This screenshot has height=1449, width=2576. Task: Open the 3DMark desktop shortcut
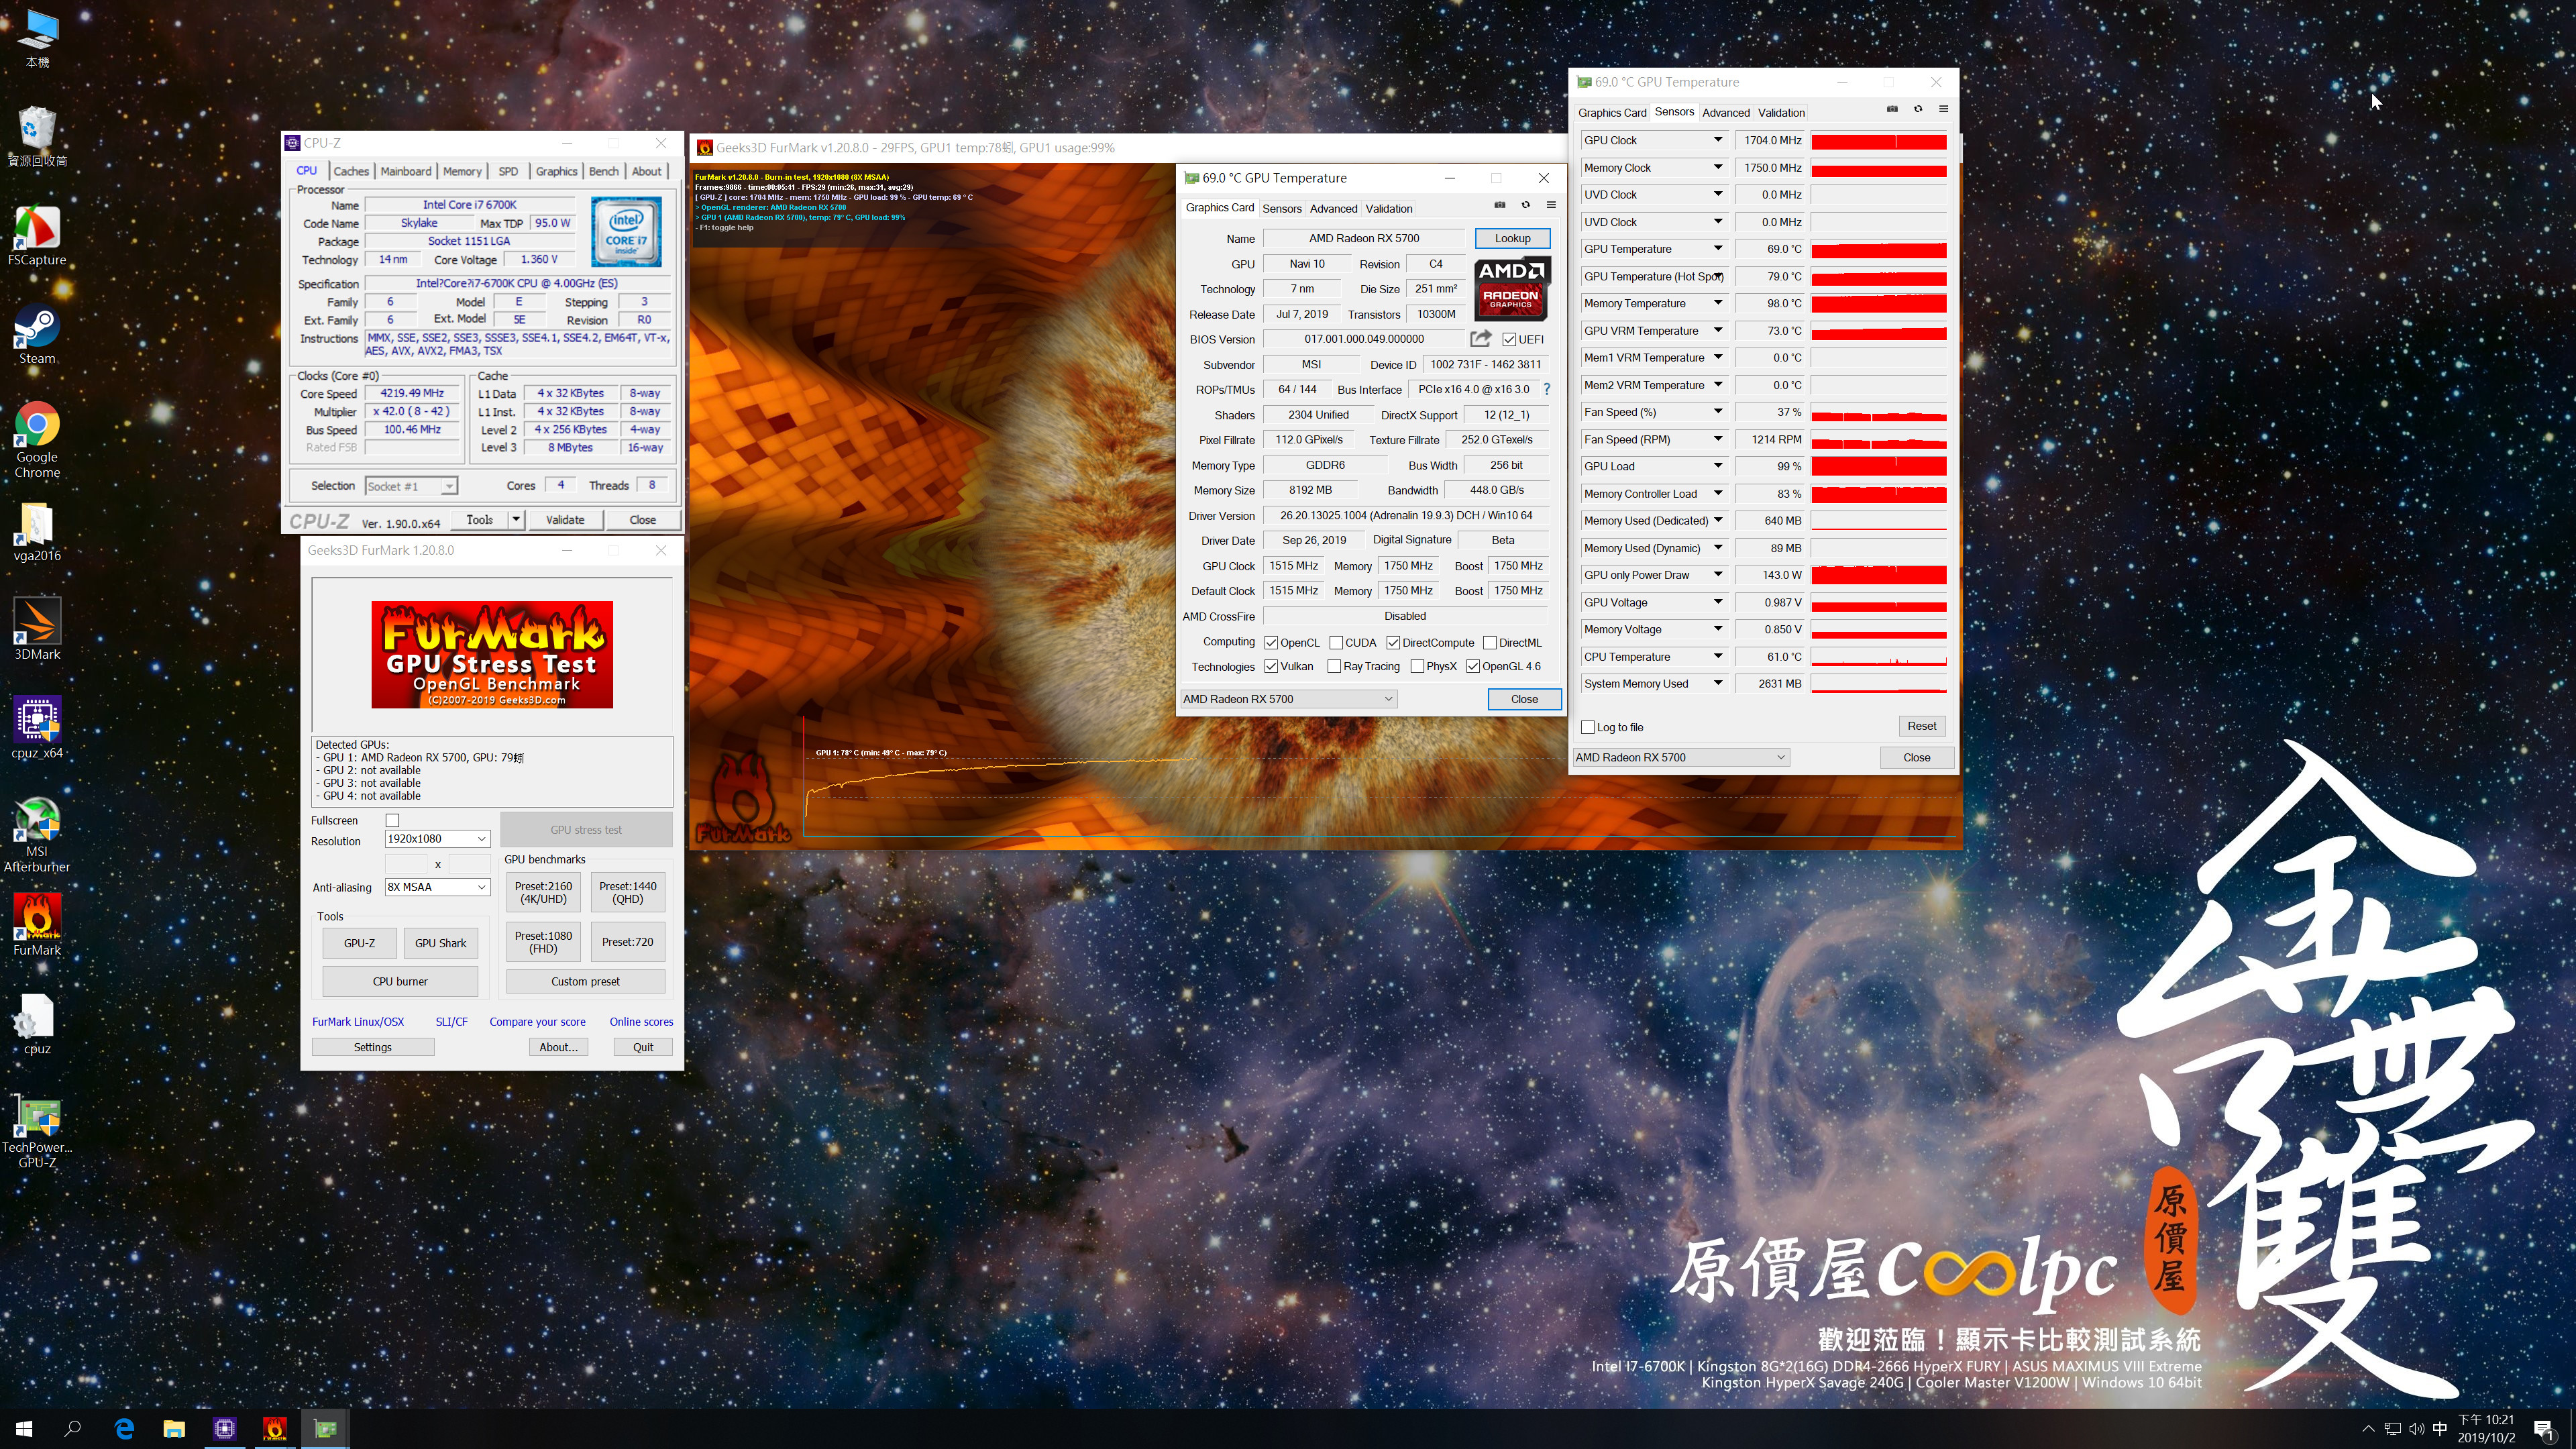[37, 630]
